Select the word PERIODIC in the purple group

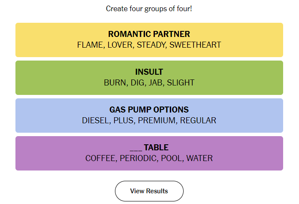click(x=138, y=158)
